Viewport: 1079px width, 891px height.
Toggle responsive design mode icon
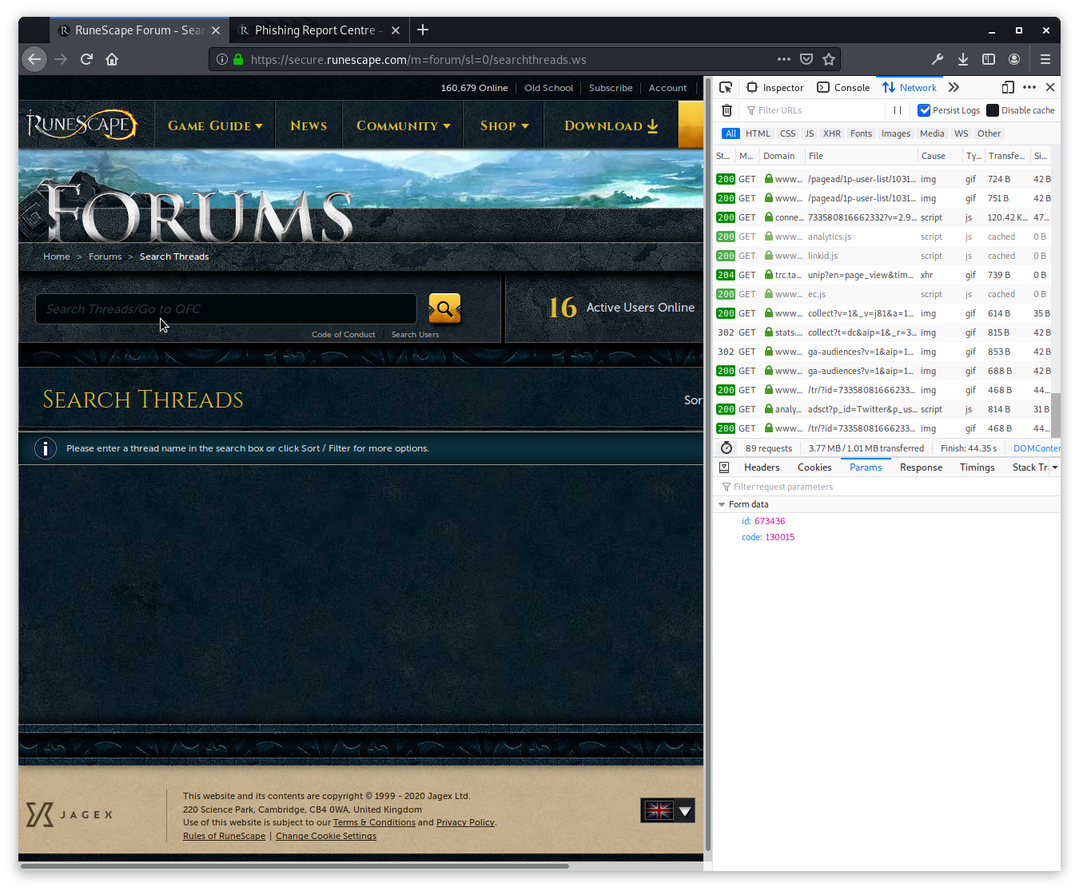1008,88
